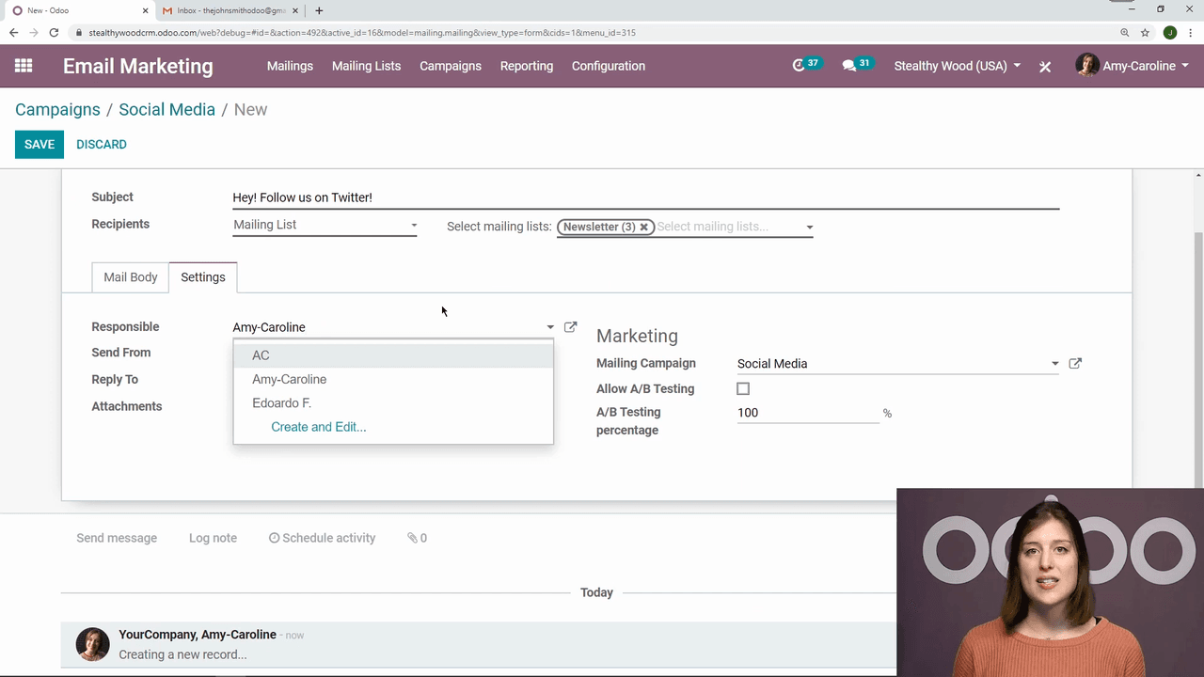Click the debug tools icon in navbar
Screen dimensions: 1204x677
[1045, 67]
